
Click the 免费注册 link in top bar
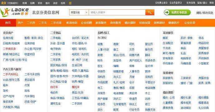(161, 3)
